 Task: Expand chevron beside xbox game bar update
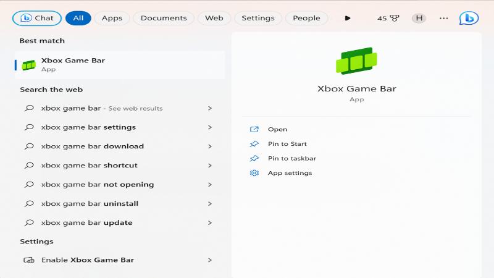tap(210, 222)
